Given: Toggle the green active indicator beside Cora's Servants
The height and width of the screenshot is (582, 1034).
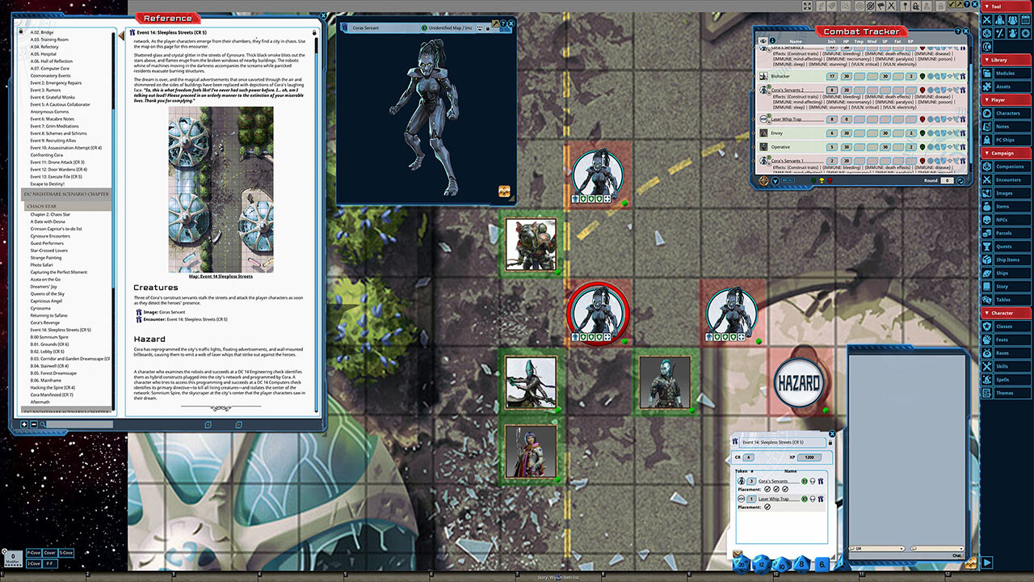Looking at the screenshot, I should pos(804,482).
